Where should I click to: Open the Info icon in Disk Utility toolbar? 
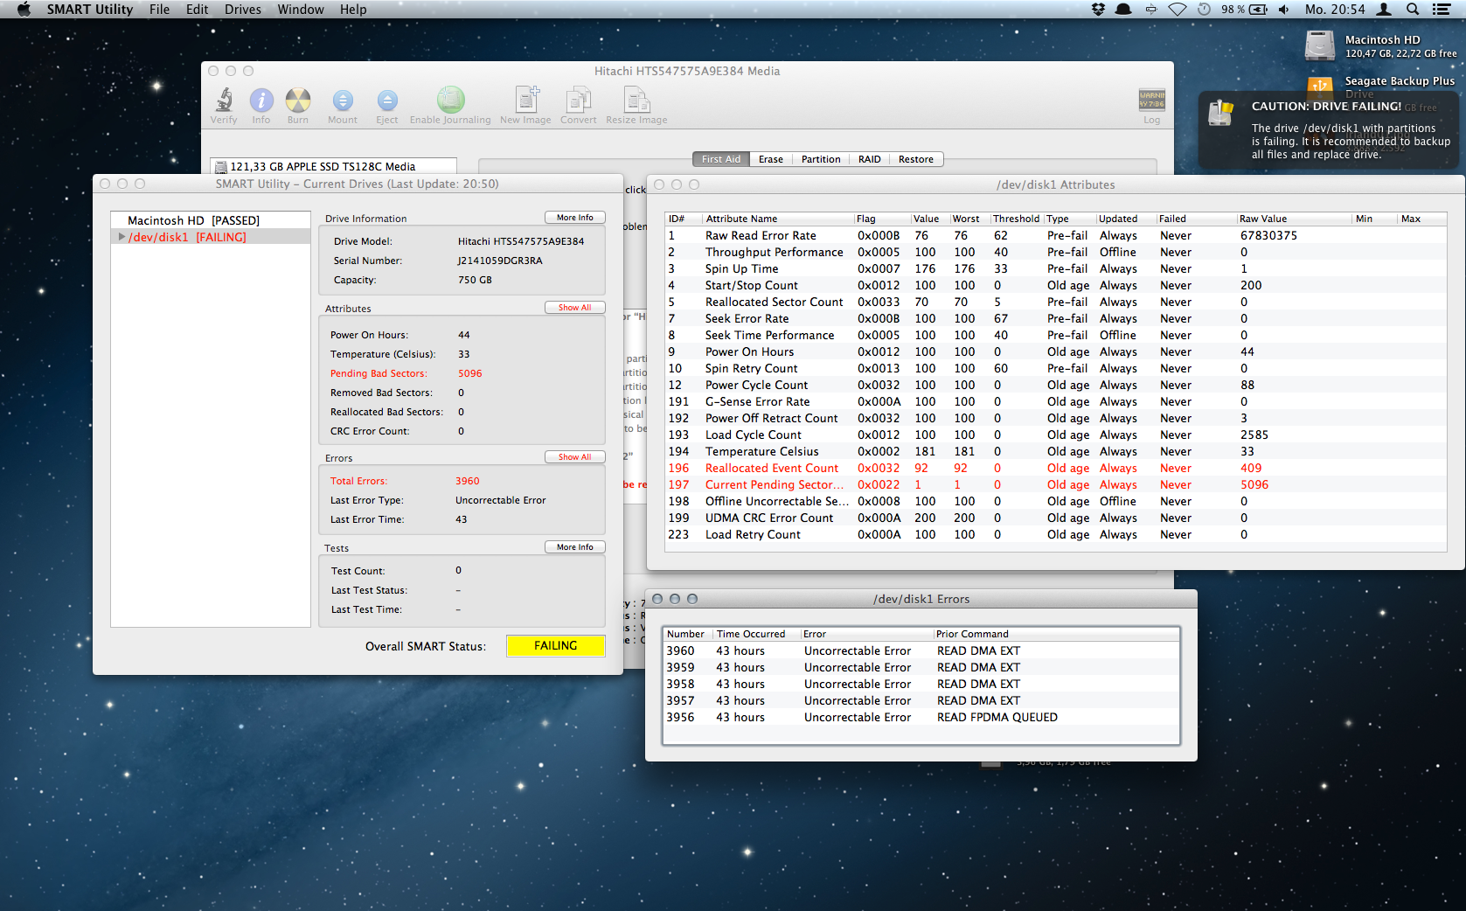tap(261, 101)
